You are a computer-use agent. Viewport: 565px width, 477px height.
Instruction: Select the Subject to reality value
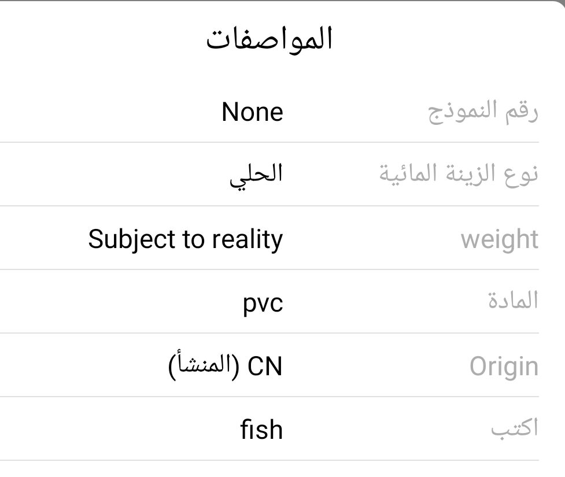[x=185, y=239]
